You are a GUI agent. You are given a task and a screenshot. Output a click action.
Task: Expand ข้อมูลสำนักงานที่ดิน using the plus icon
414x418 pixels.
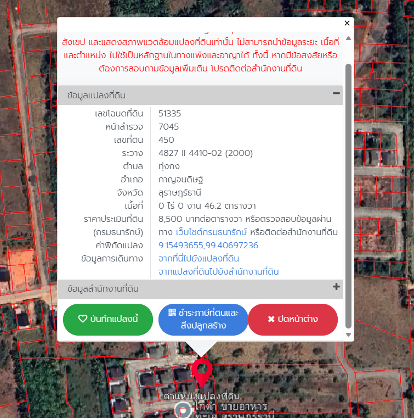pyautogui.click(x=336, y=287)
